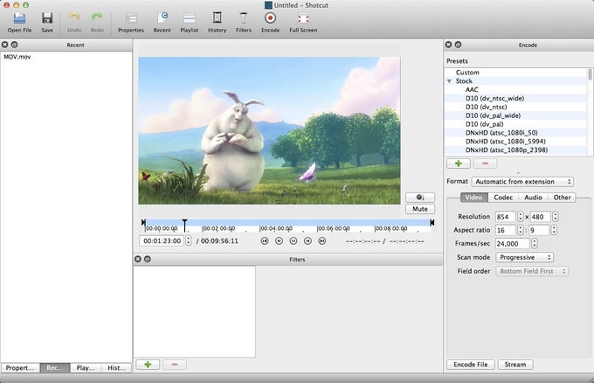
Task: Click the Save toolbar icon
Action: (x=47, y=23)
